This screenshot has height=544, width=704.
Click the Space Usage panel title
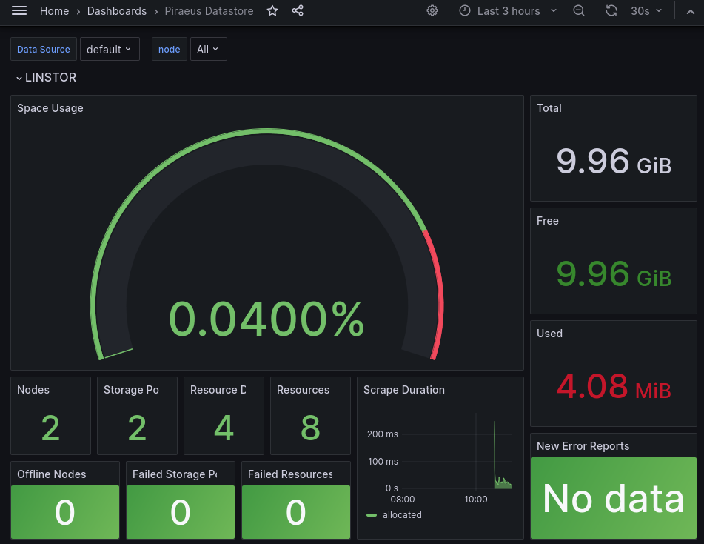(x=50, y=108)
